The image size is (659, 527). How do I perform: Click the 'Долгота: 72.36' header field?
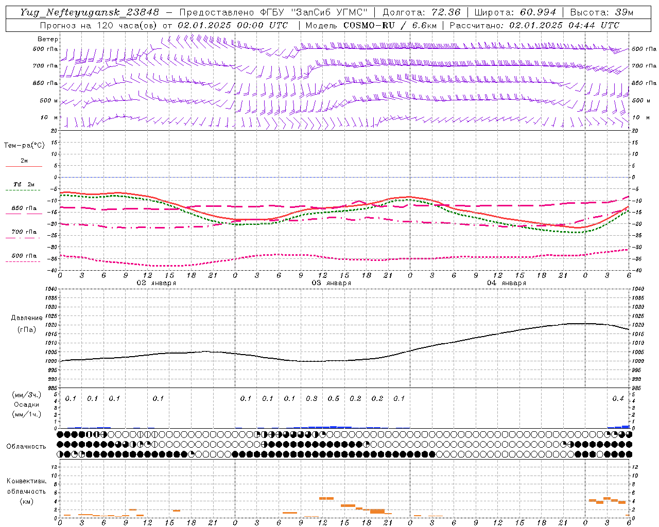pyautogui.click(x=421, y=12)
